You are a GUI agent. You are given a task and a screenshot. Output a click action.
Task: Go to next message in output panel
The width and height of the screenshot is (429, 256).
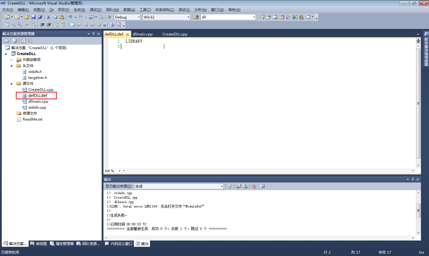[245, 186]
